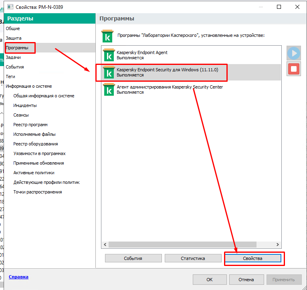Open Реестр оборудования subsection
The width and height of the screenshot is (307, 290).
click(36, 144)
